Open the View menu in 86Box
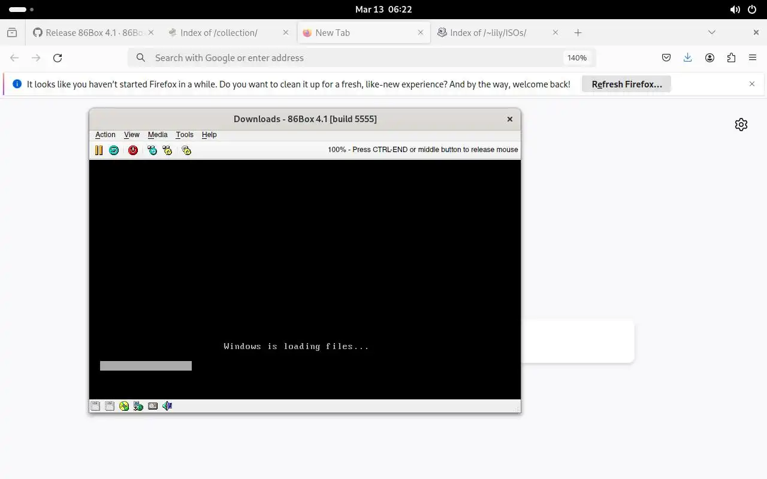Viewport: 767px width, 479px height. coord(132,135)
